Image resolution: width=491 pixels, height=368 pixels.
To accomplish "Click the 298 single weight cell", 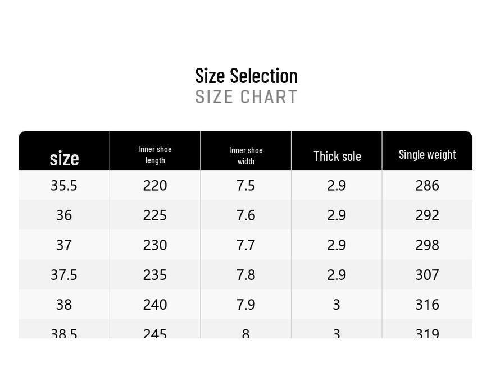I will 427,245.
